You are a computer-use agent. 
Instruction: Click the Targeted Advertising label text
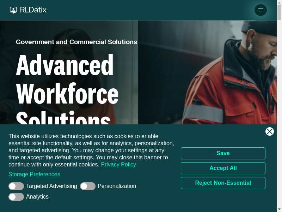tap(51, 186)
